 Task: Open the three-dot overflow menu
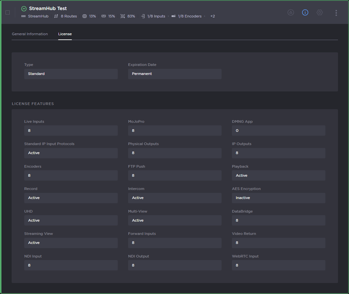336,12
